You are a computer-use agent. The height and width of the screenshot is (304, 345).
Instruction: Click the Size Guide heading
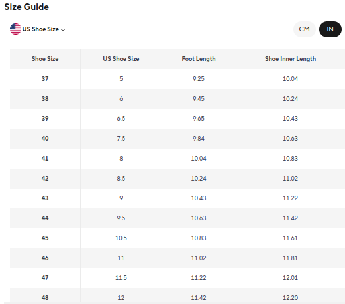tap(26, 7)
